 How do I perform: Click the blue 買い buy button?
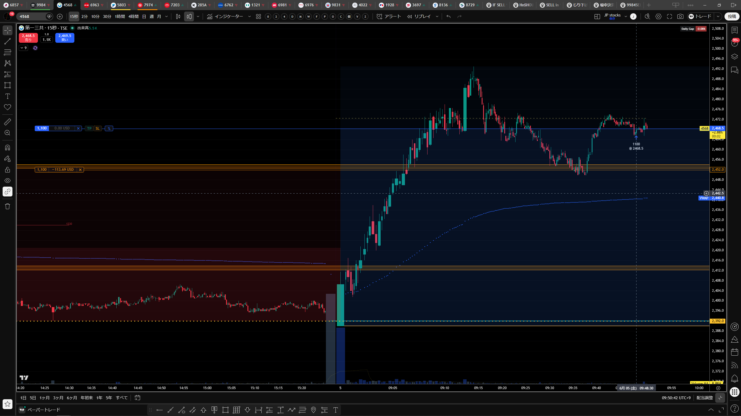click(x=65, y=38)
